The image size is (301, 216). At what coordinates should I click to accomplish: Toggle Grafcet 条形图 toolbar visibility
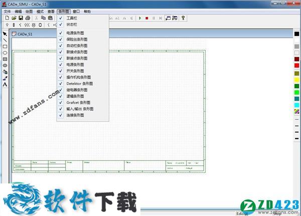coord(83,102)
